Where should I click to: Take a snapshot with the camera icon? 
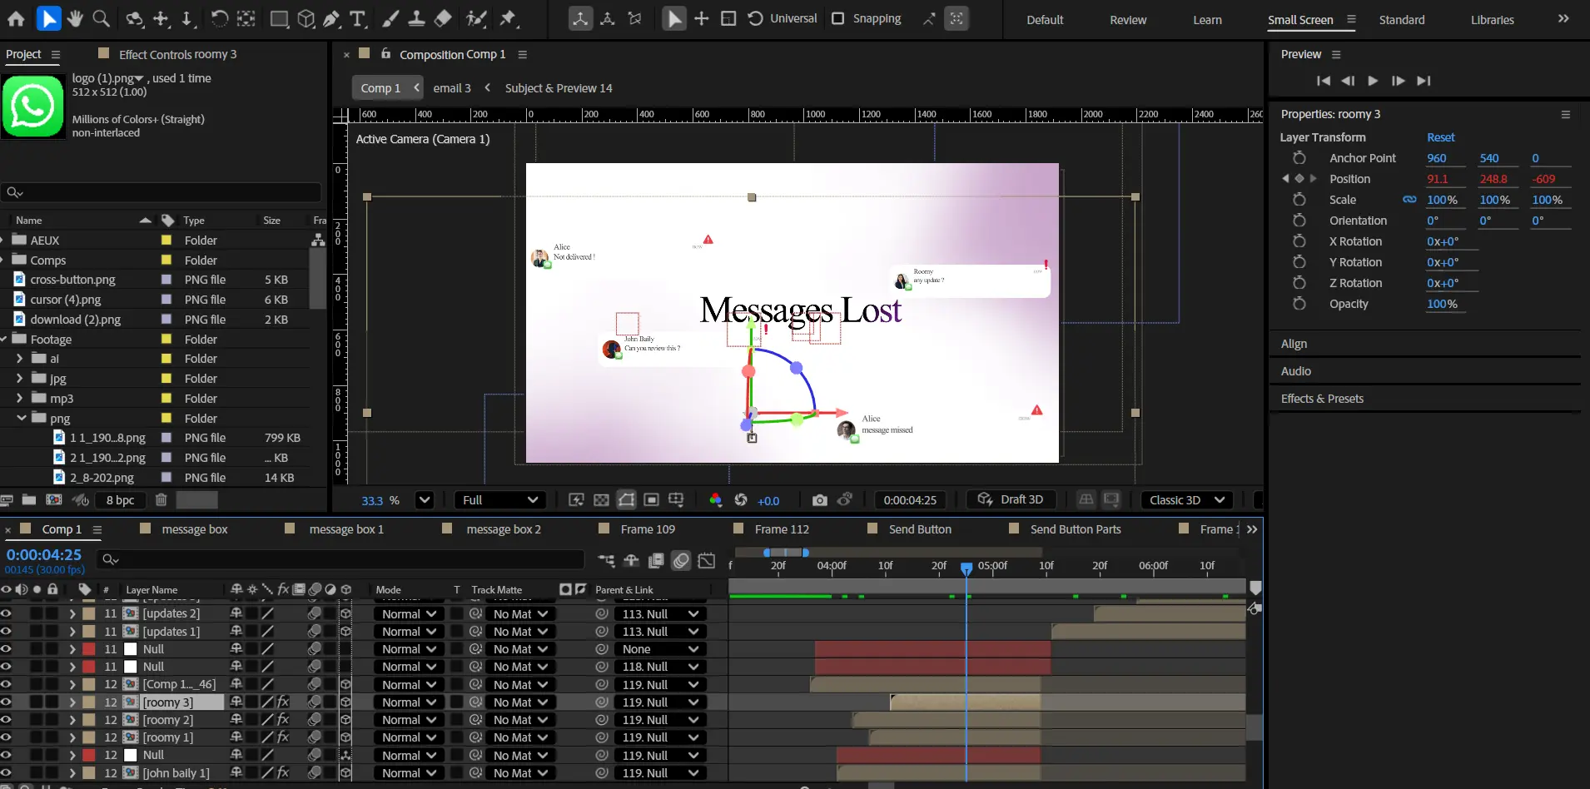click(819, 500)
